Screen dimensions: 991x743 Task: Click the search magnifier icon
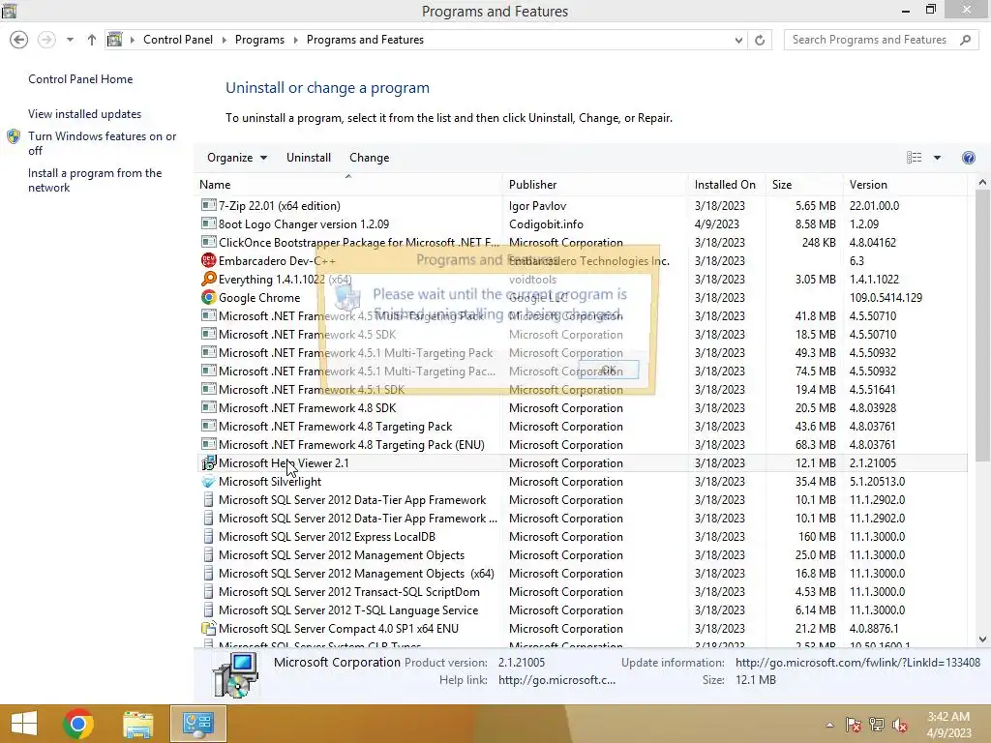(966, 40)
